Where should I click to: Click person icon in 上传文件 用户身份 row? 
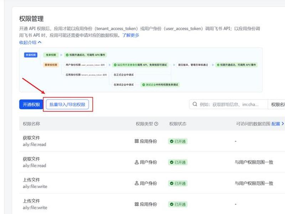[x=137, y=183]
